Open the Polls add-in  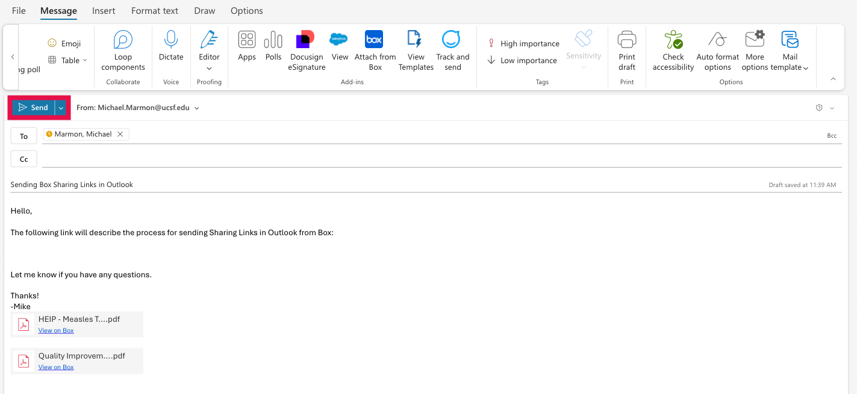(x=273, y=46)
